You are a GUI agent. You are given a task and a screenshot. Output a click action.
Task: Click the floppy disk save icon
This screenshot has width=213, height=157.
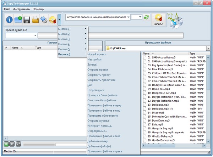click(27, 20)
